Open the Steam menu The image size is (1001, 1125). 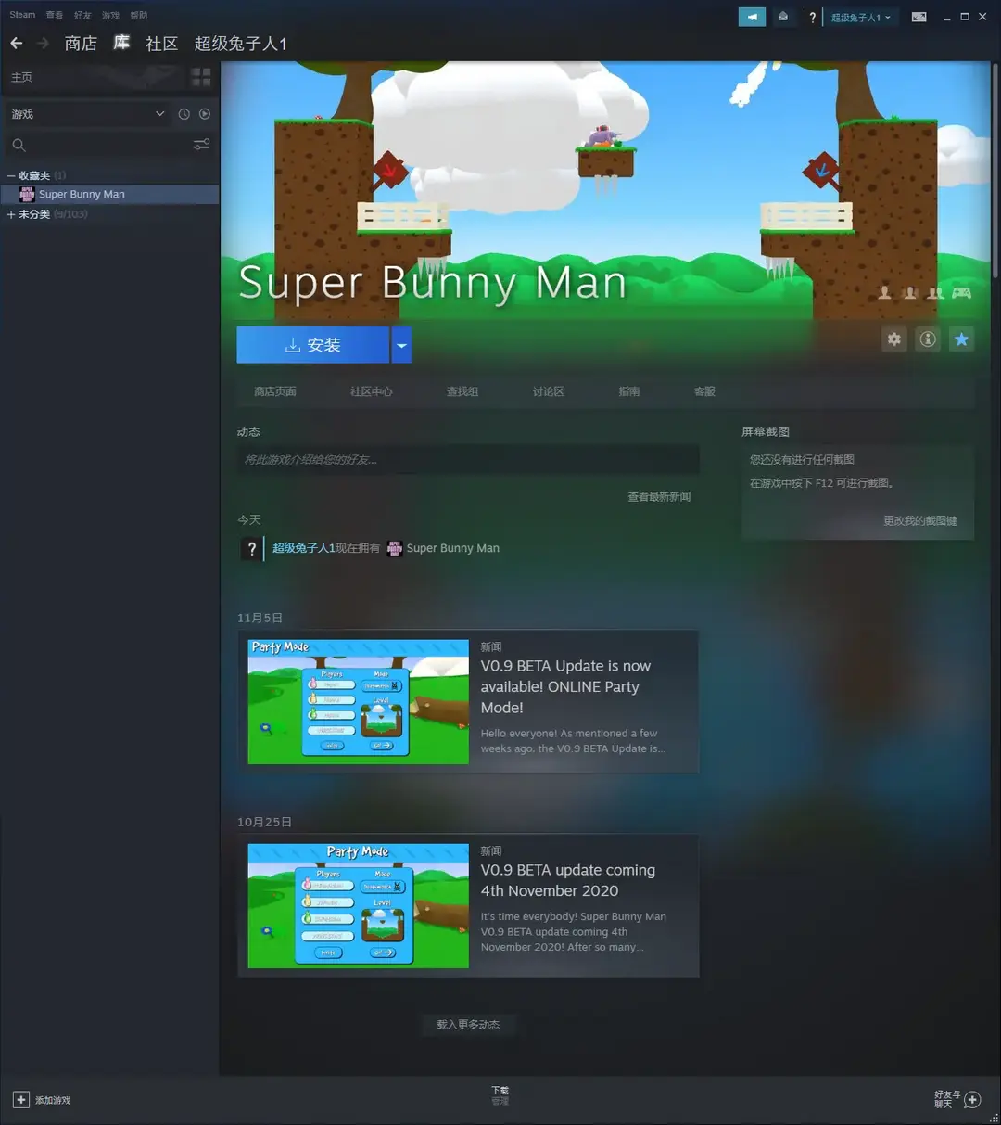coord(22,15)
